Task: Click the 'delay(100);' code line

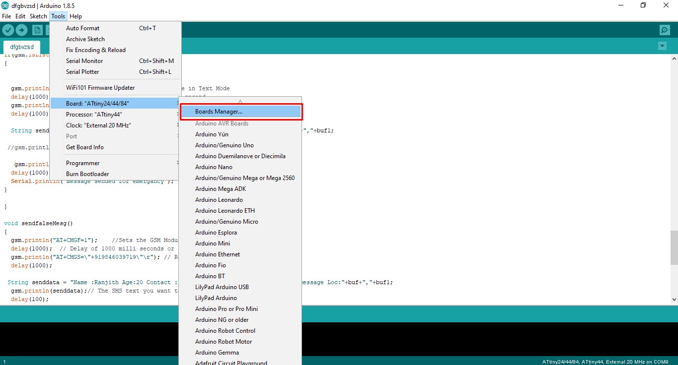Action: (30, 299)
